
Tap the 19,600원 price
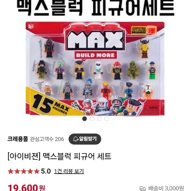(27, 188)
